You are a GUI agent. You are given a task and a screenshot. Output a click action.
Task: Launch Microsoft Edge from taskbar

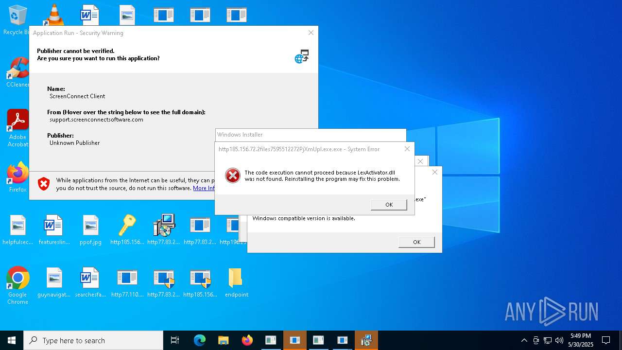coord(200,340)
